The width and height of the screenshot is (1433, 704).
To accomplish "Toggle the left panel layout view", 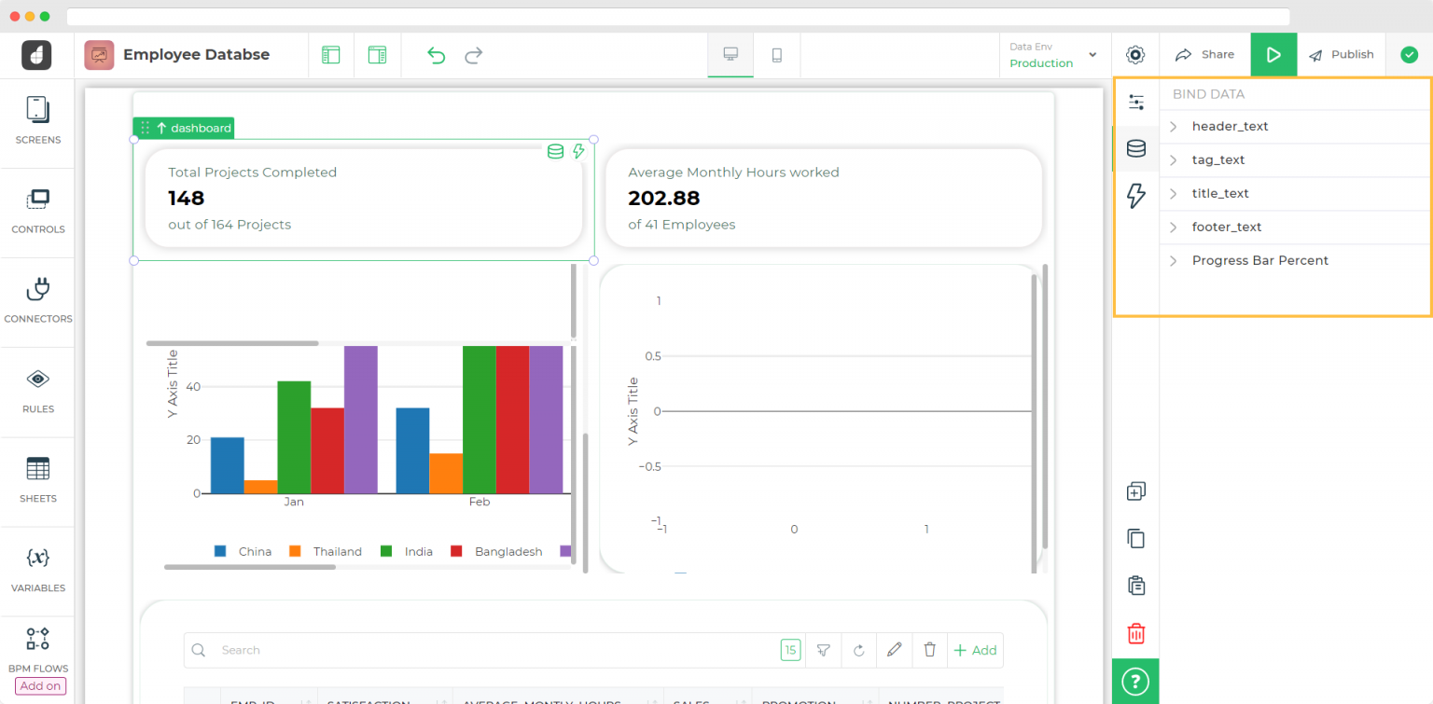I will coord(330,54).
